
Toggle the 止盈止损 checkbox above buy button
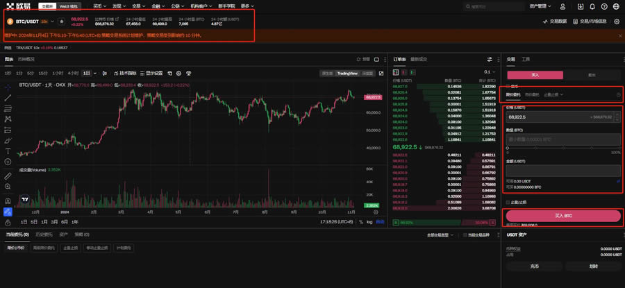pos(507,202)
